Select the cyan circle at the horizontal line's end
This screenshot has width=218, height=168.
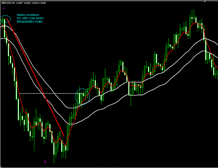[x=82, y=97]
